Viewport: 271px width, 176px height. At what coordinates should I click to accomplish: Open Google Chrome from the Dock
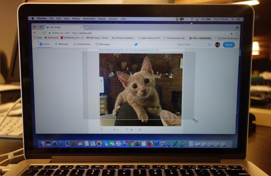point(131,144)
